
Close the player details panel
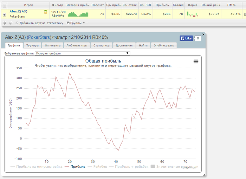[203, 34]
